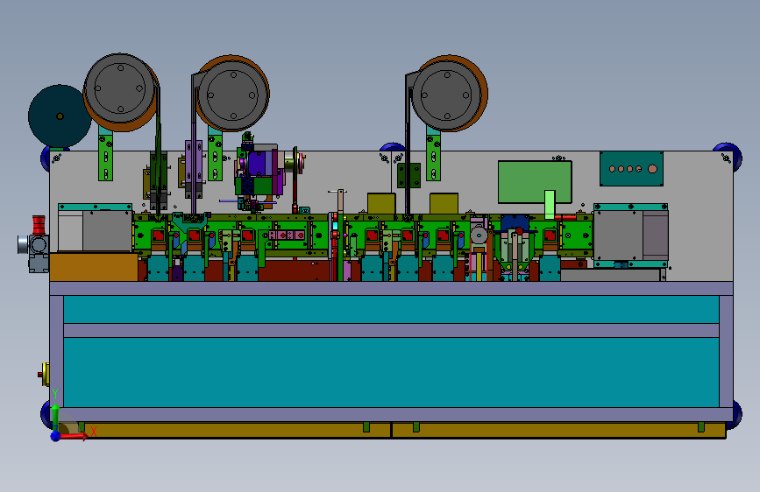Image resolution: width=760 pixels, height=492 pixels.
Task: Select the green bracket under the left reel
Action: [x=106, y=158]
